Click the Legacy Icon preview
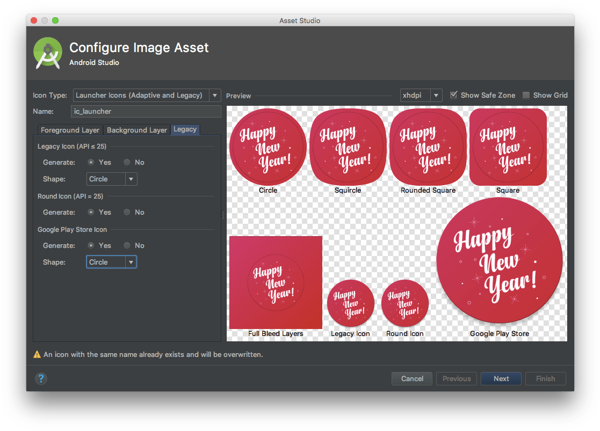 pyautogui.click(x=350, y=303)
